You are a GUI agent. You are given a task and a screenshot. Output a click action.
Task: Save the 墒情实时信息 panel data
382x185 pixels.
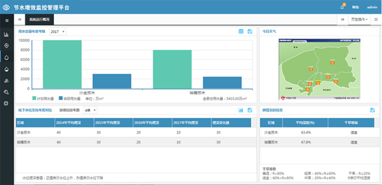point(372,110)
